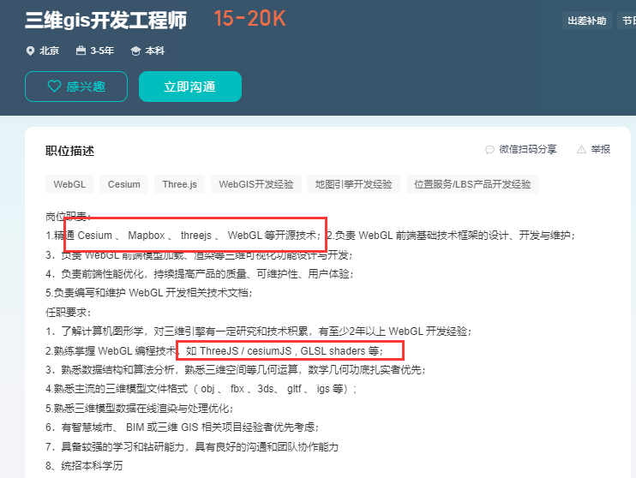Select the Three.js skill tag
The width and height of the screenshot is (636, 478).
pyautogui.click(x=180, y=184)
